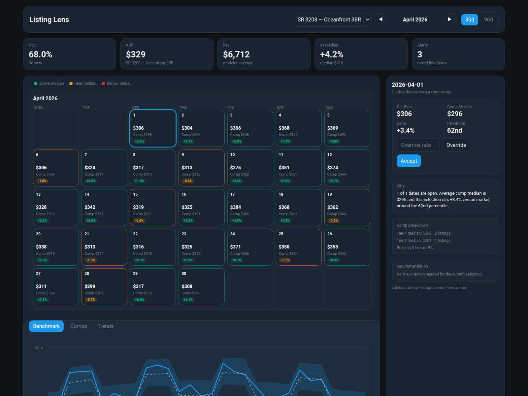This screenshot has width=528, height=396.
Task: Select April 16 calendar cell
Action: coord(202,208)
